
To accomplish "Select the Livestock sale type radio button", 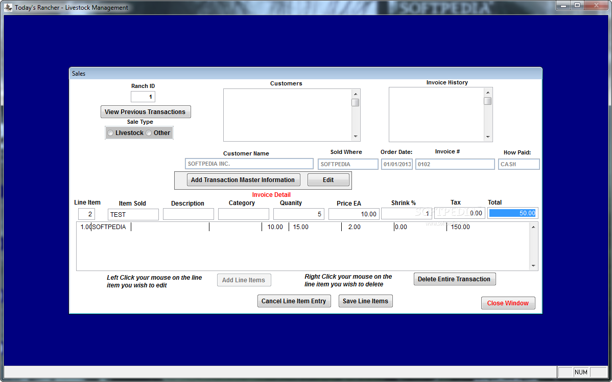I will point(110,133).
